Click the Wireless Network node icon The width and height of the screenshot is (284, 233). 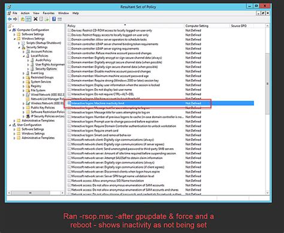(x=28, y=103)
